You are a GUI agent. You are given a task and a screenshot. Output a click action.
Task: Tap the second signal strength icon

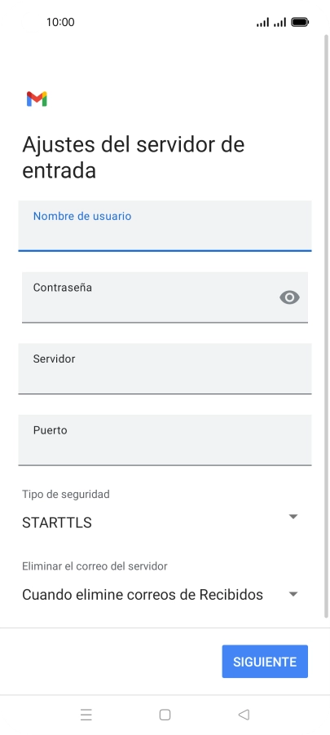[x=279, y=22]
